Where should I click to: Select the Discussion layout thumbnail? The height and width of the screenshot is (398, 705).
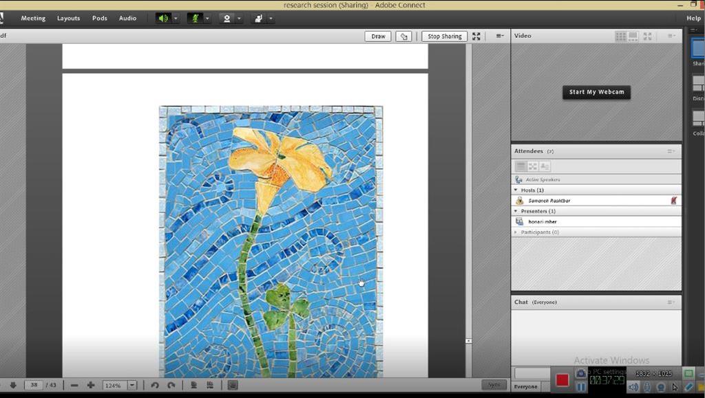point(698,83)
